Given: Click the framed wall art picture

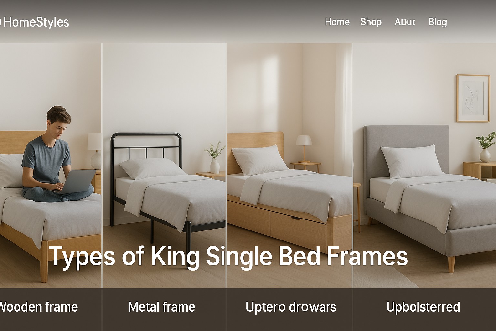Looking at the screenshot, I should click(473, 98).
